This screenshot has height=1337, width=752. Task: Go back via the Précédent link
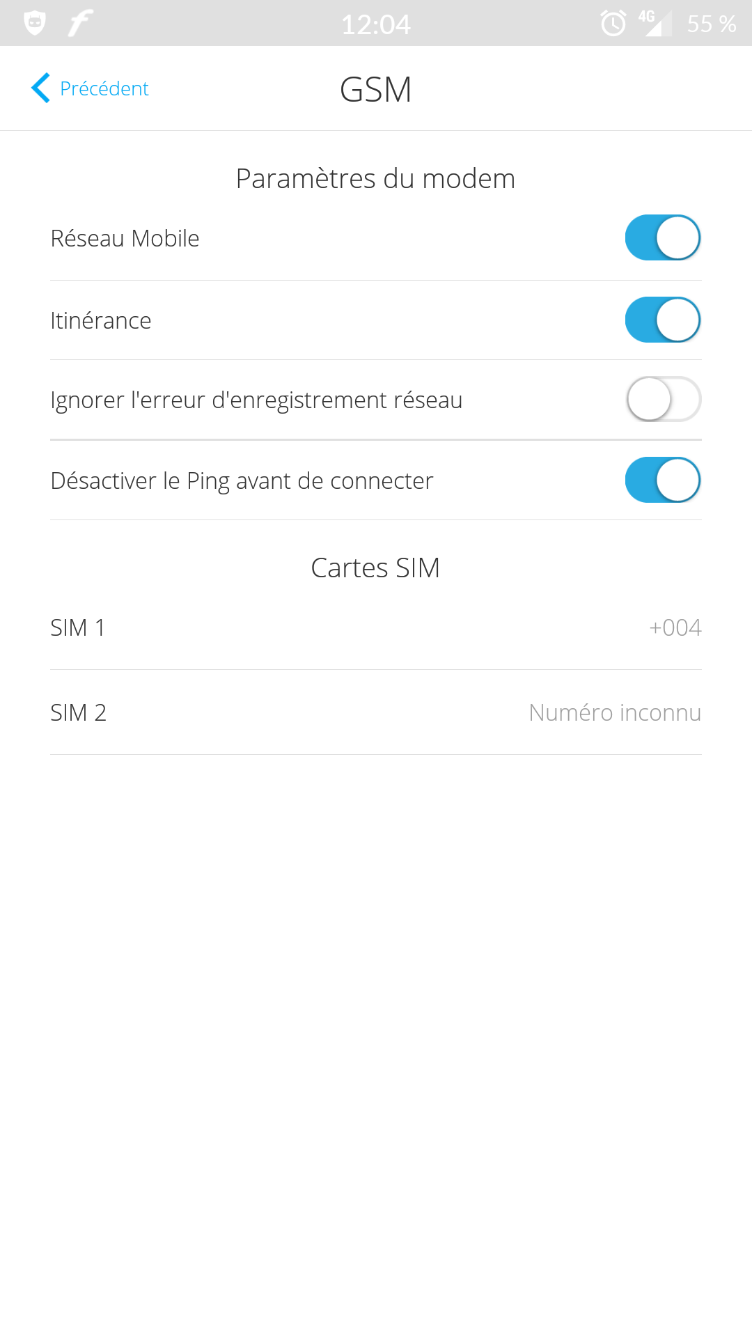104,88
